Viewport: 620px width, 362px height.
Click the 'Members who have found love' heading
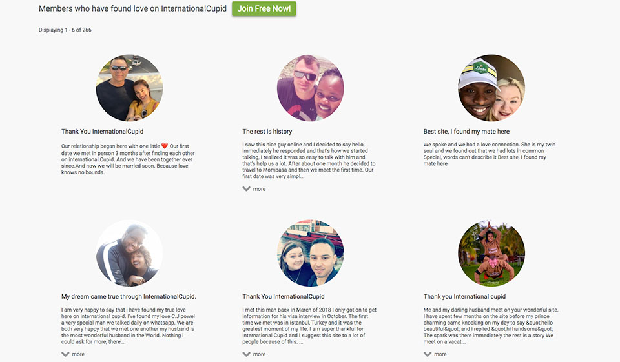pos(131,9)
